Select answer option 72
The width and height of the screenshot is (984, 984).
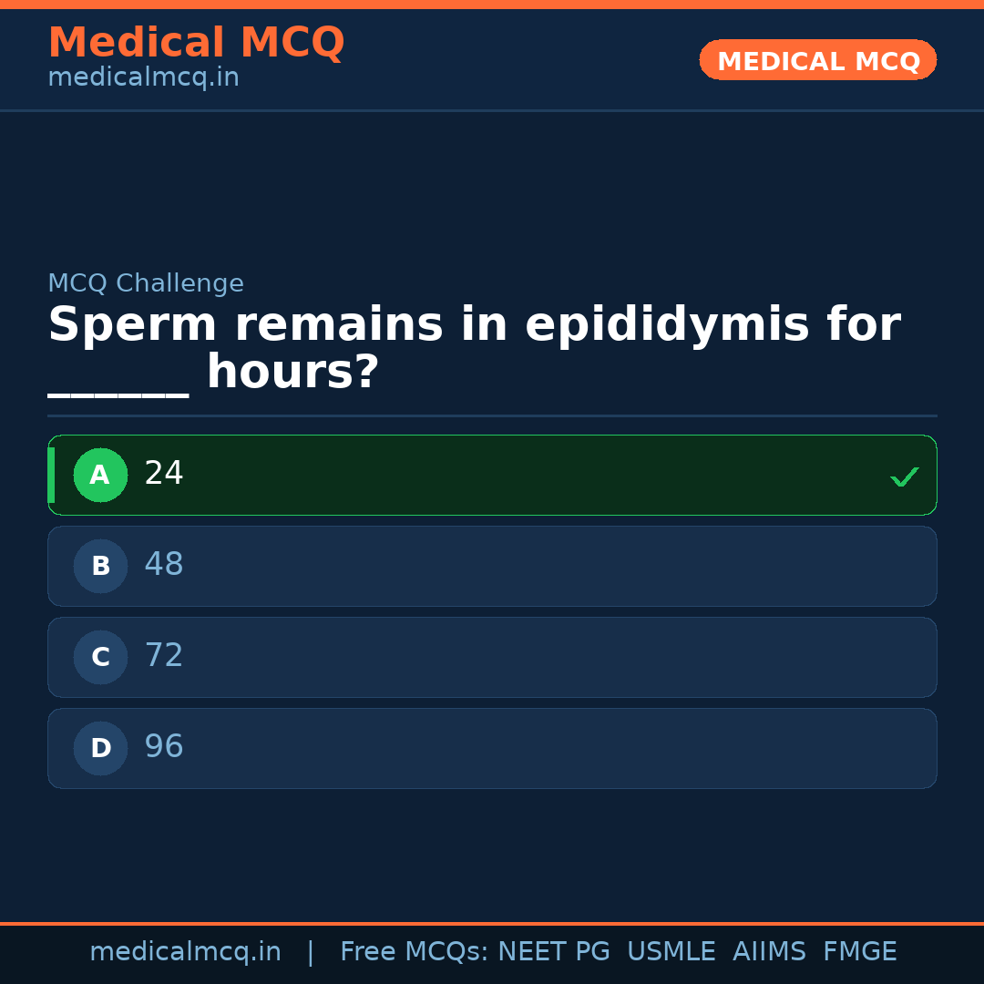click(x=164, y=657)
